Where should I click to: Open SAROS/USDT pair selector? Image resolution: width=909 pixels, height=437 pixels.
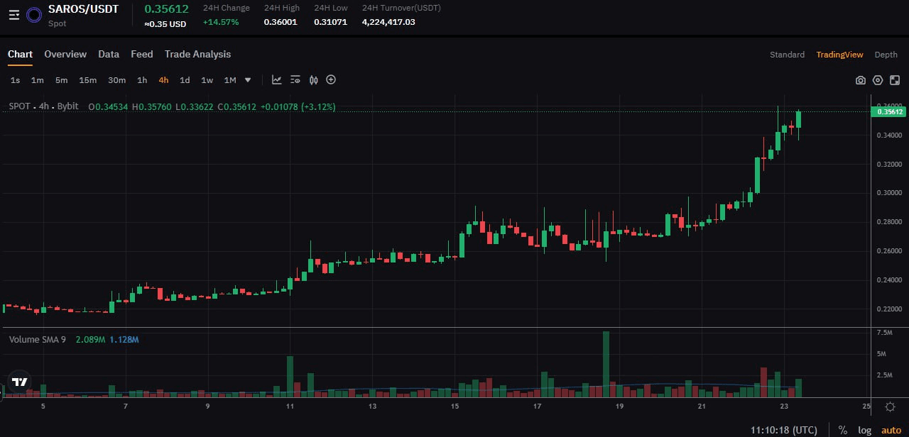point(84,9)
